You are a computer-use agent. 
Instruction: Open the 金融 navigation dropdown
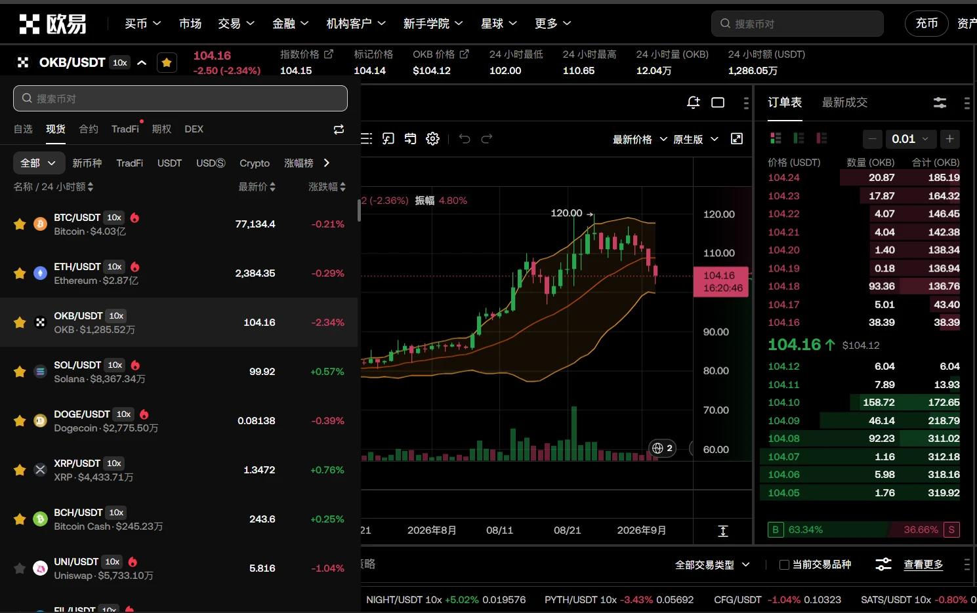[291, 24]
